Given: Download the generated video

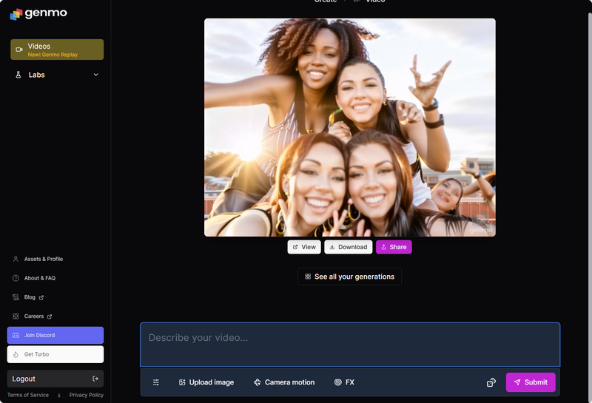Looking at the screenshot, I should coord(349,247).
